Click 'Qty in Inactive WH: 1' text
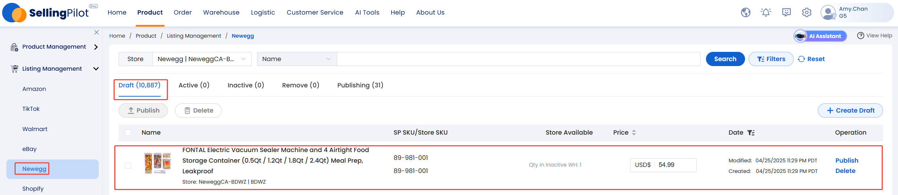Screen dimensions: 898x195 click(555, 165)
